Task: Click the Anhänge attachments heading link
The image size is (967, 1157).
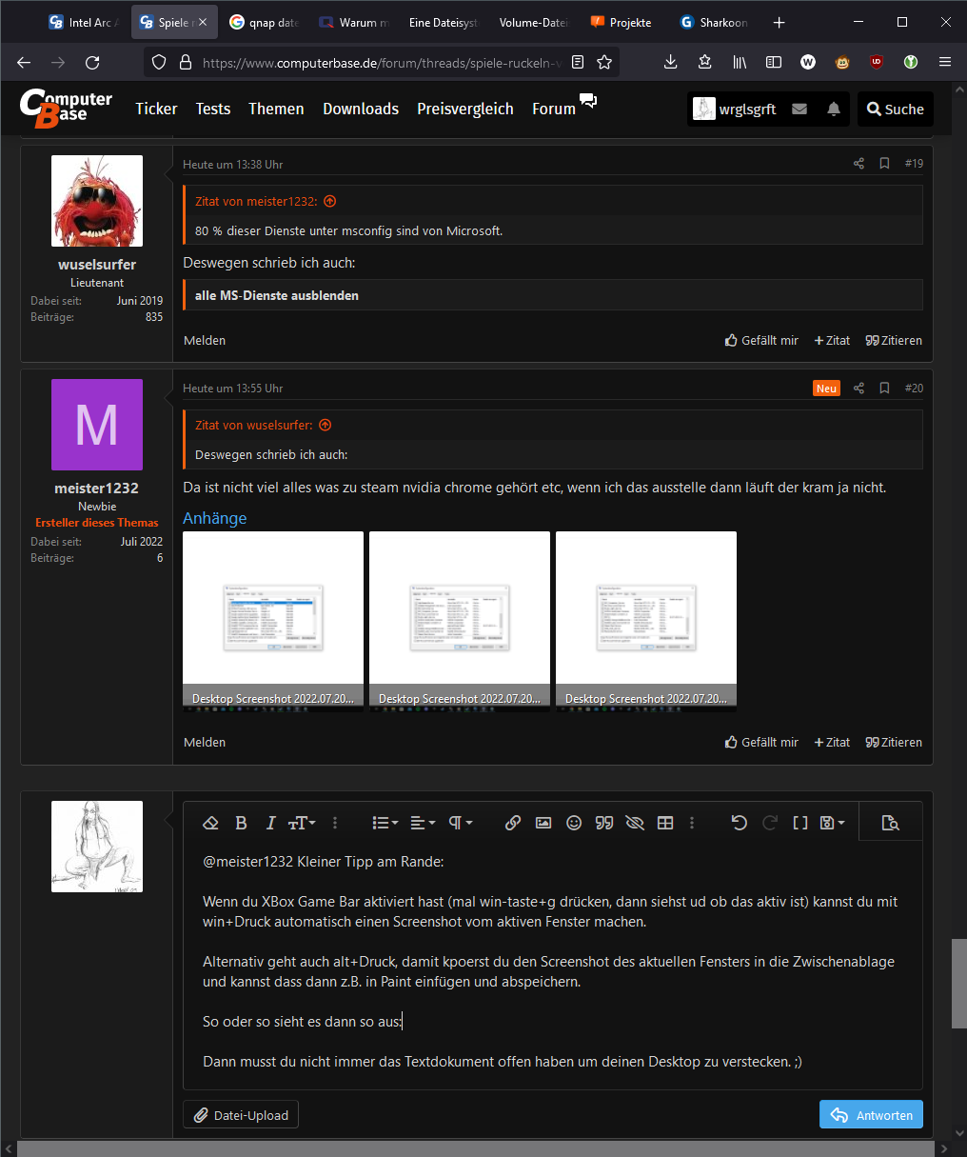Action: pos(214,518)
